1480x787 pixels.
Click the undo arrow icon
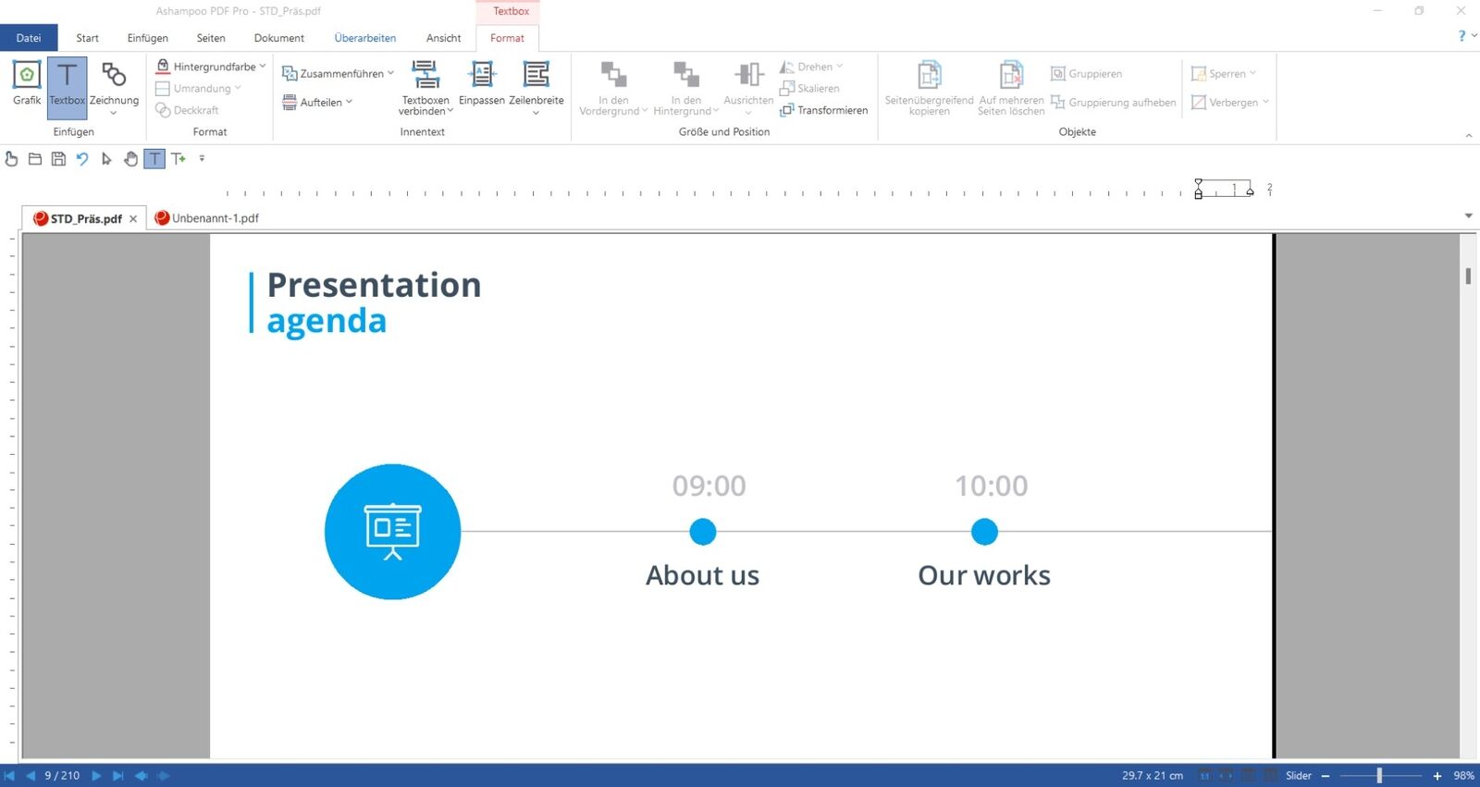pos(82,159)
